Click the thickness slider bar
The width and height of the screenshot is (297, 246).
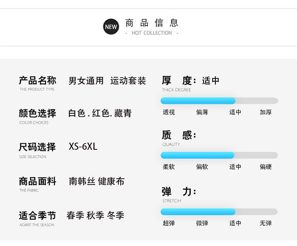(219, 101)
